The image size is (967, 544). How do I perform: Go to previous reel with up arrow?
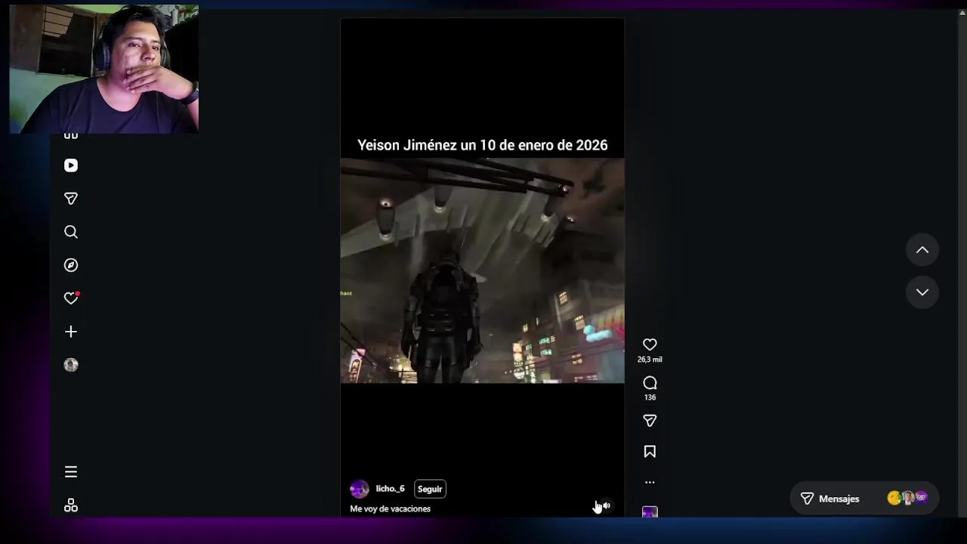[922, 250]
